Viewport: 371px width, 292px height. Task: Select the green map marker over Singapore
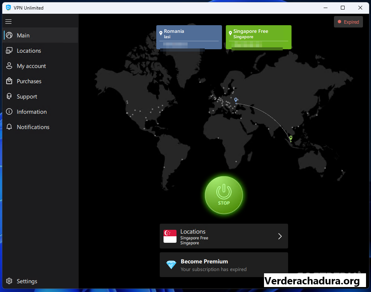click(291, 138)
